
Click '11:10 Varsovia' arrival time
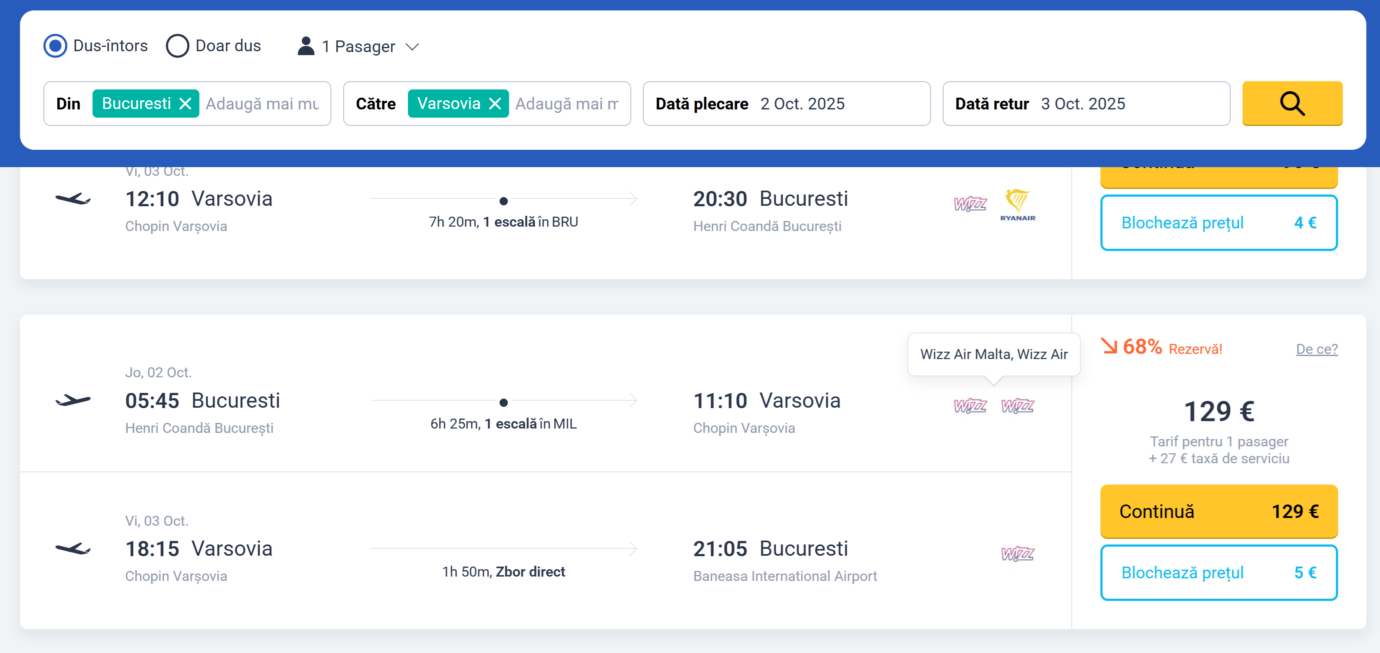click(x=767, y=401)
